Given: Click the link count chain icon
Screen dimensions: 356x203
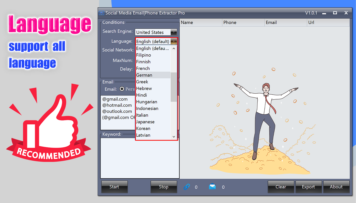Looking at the screenshot, I should 187,187.
